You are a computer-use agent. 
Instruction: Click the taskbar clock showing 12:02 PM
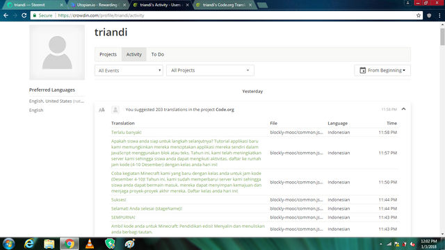429,244
